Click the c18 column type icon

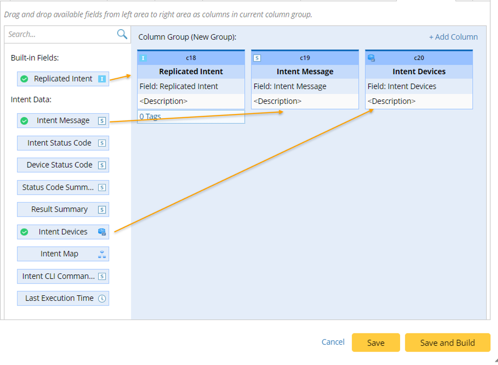[x=143, y=58]
